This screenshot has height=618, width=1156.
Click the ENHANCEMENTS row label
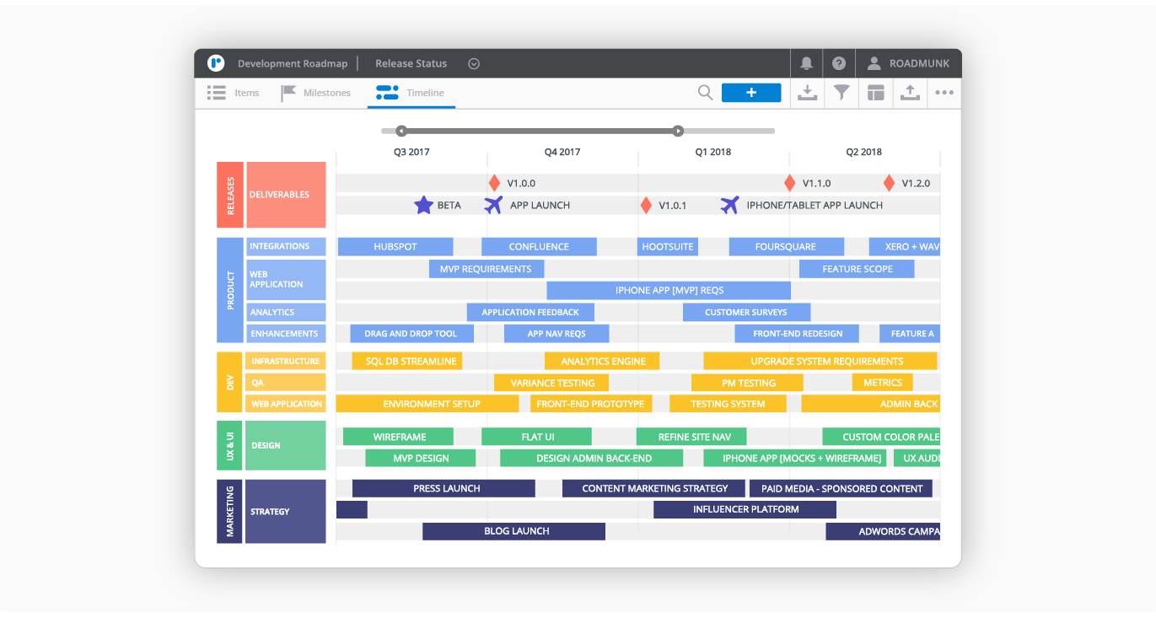[x=286, y=334]
